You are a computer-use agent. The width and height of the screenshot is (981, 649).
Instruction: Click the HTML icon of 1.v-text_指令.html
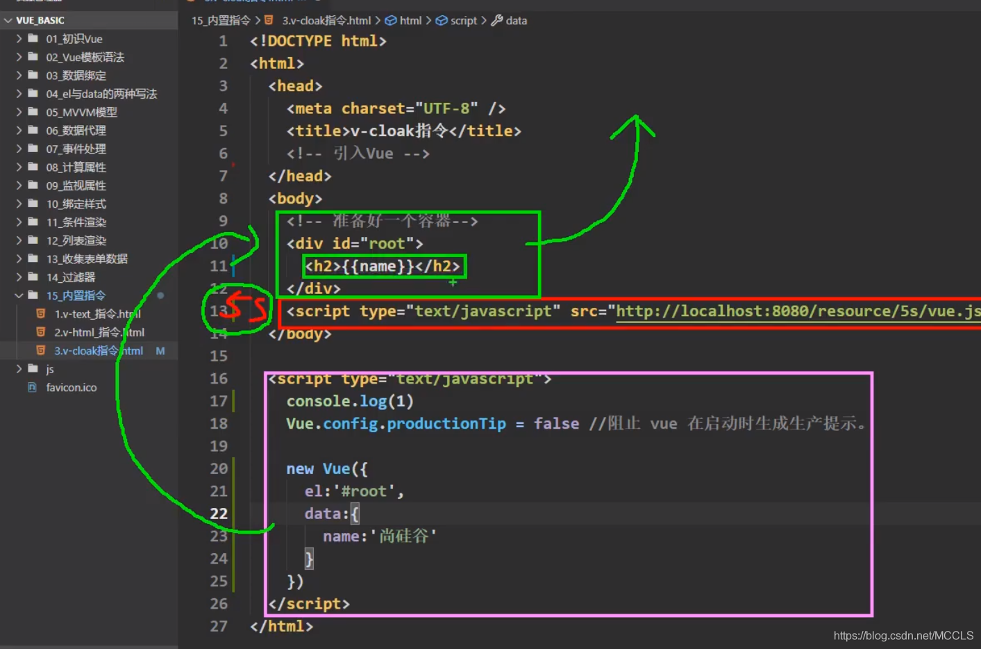click(x=41, y=314)
